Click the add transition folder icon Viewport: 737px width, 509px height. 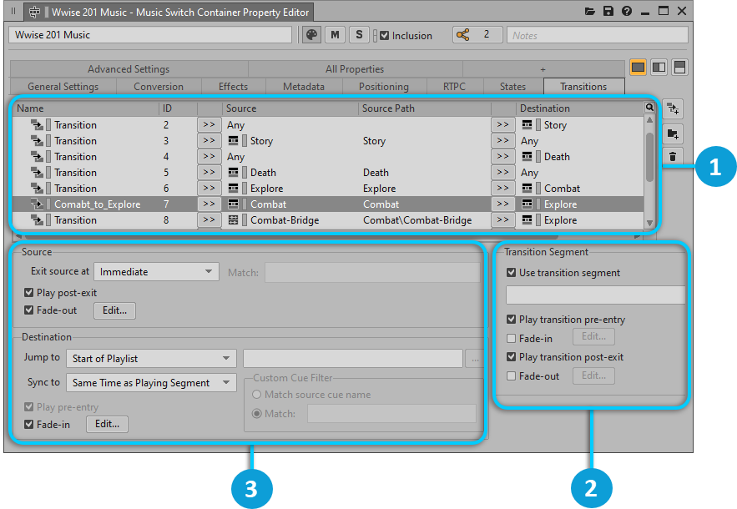tap(674, 133)
